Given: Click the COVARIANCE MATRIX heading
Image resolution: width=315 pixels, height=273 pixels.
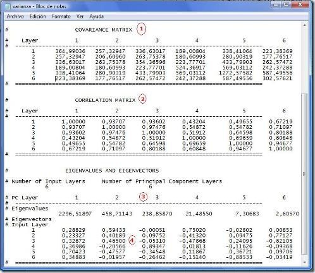Looking at the screenshot, I should [x=104, y=30].
